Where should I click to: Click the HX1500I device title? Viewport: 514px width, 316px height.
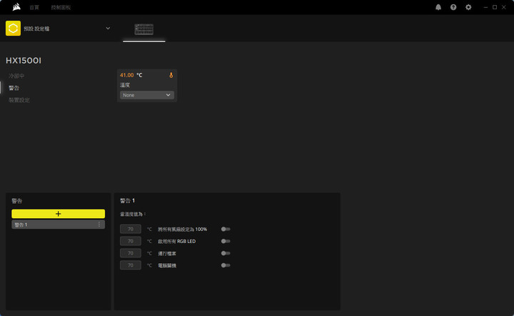click(x=24, y=61)
